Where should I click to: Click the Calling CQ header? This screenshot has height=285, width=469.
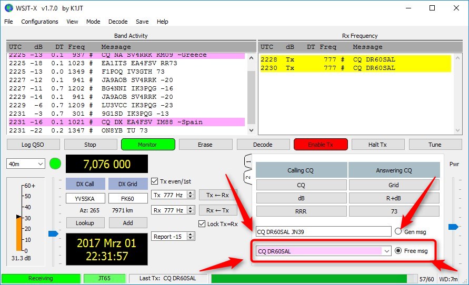click(301, 170)
